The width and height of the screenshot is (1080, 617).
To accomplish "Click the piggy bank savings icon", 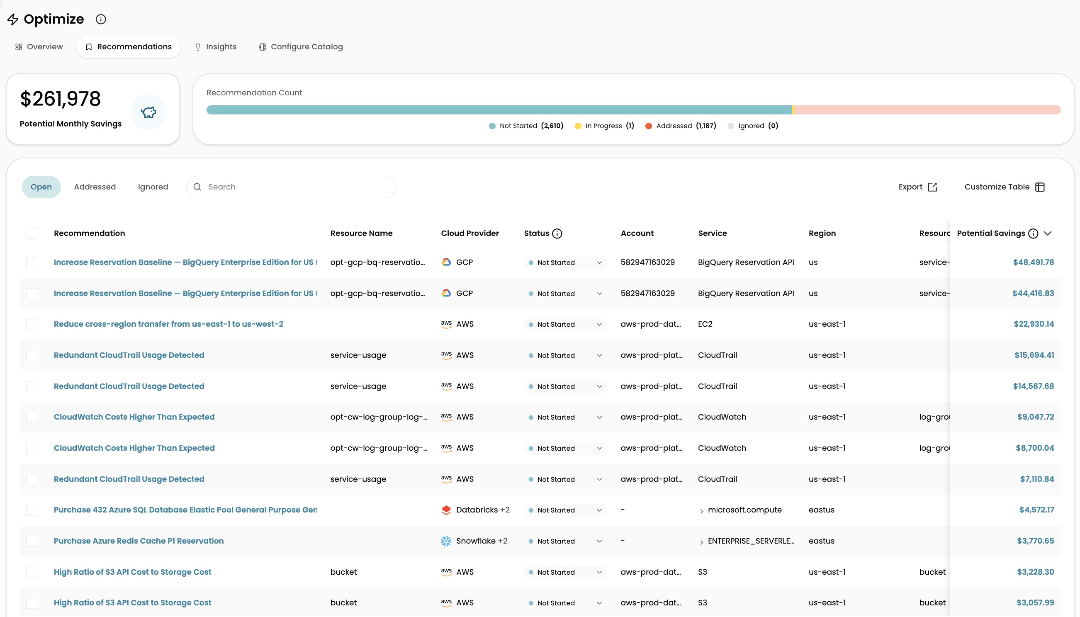I will [148, 112].
